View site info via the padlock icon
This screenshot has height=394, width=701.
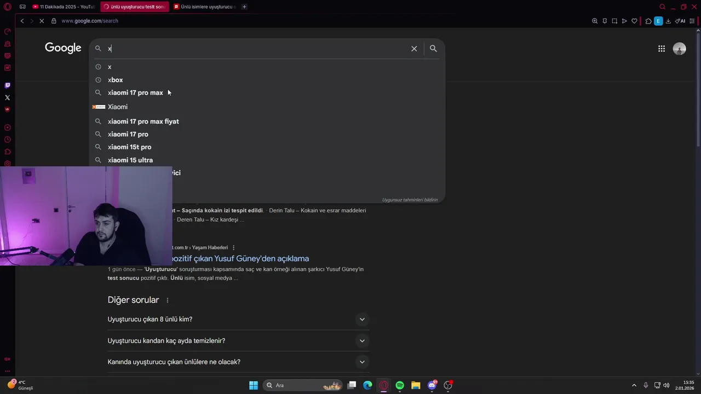(x=54, y=21)
